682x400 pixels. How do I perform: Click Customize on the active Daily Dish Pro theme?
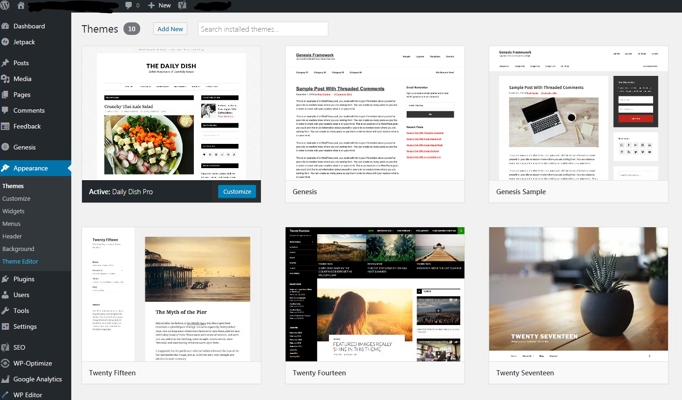(x=237, y=191)
